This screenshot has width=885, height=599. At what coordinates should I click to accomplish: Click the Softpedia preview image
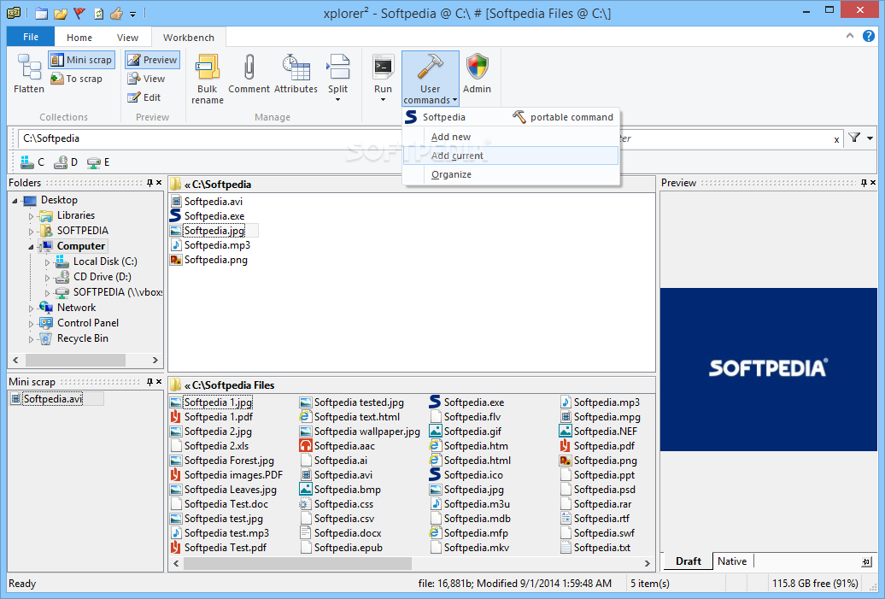click(x=768, y=369)
